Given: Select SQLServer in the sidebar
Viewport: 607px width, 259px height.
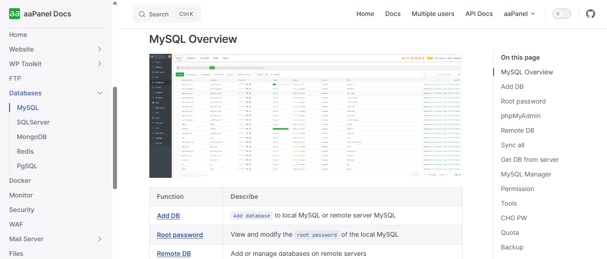Looking at the screenshot, I should [x=33, y=122].
